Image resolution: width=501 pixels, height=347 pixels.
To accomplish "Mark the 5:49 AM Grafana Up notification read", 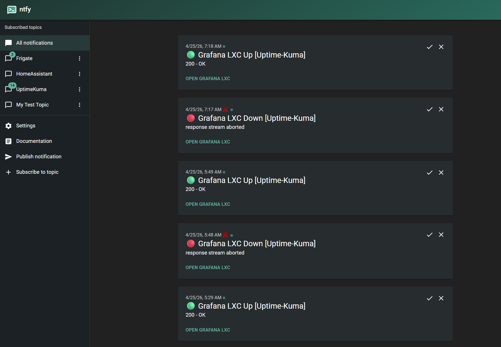I will tap(430, 173).
